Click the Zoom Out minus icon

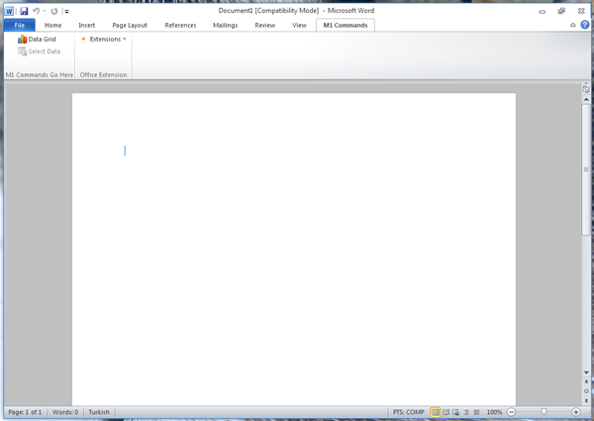512,412
